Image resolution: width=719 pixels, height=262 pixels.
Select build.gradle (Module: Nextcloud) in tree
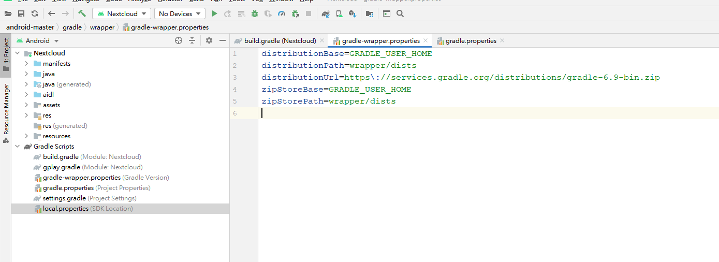click(x=92, y=157)
